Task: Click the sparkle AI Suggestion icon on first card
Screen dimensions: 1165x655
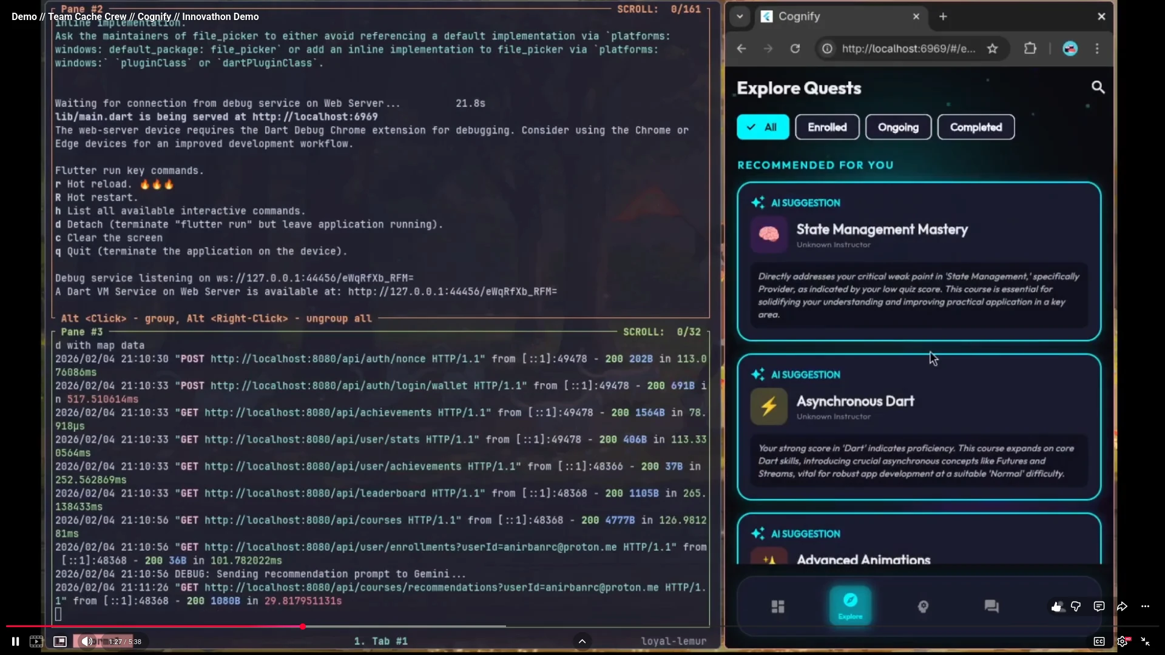Action: 757,203
